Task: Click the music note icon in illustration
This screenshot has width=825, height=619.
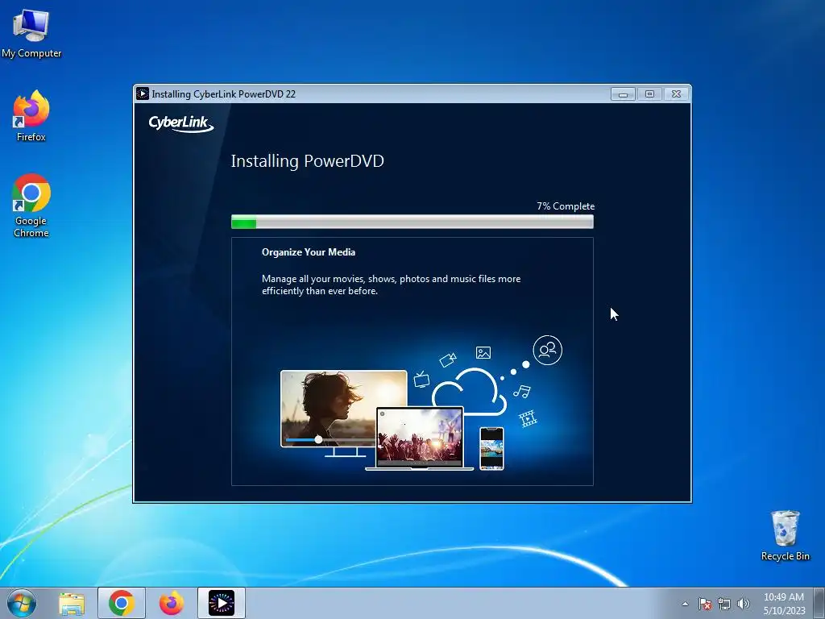Action: [x=522, y=391]
